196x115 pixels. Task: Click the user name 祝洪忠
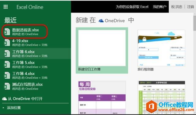click(177, 7)
